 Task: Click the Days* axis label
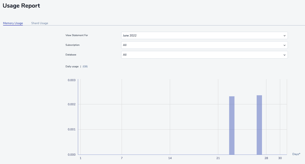296,154
